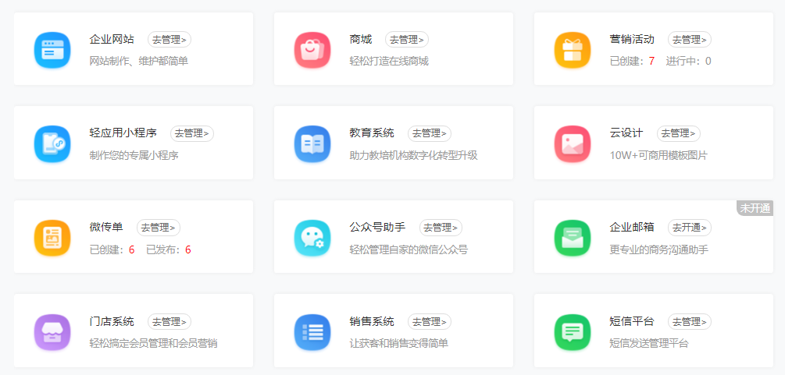
Task: Click the description 助力教培机构数字化转型升级
Action: tap(413, 155)
